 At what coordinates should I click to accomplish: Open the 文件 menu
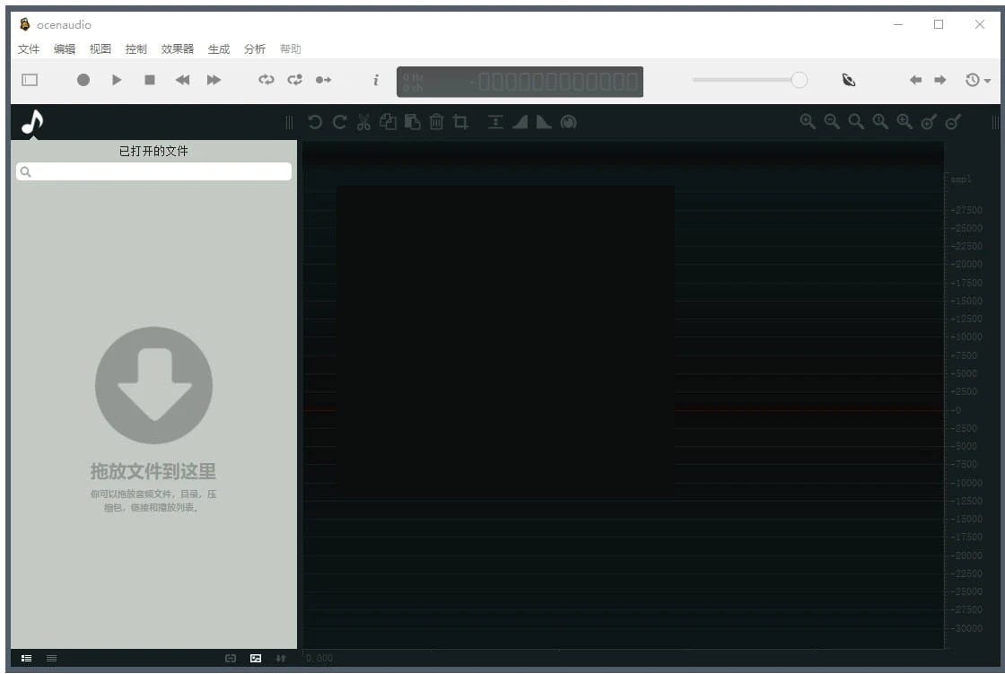tap(29, 49)
